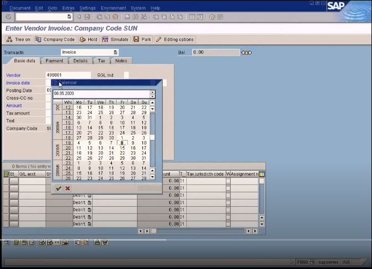The height and width of the screenshot is (269, 372).
Task: Open the Extras menu
Action: tap(68, 8)
